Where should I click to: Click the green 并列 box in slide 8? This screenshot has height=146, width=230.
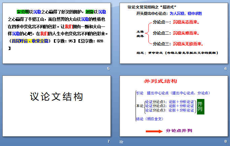(200, 107)
